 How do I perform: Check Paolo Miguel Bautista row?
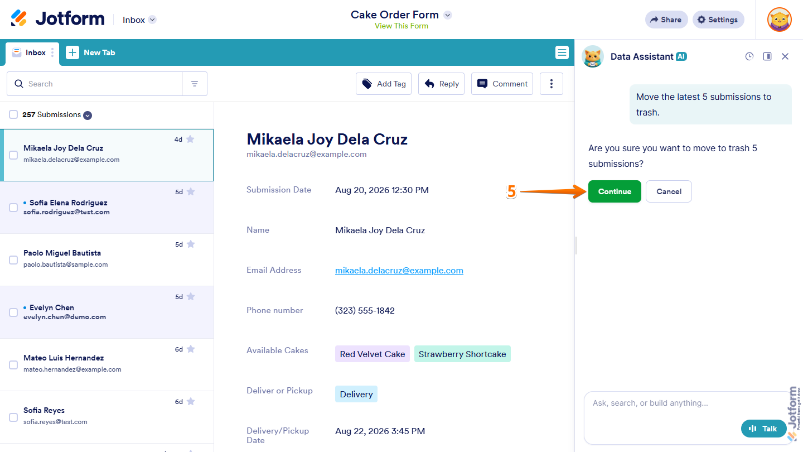[13, 260]
